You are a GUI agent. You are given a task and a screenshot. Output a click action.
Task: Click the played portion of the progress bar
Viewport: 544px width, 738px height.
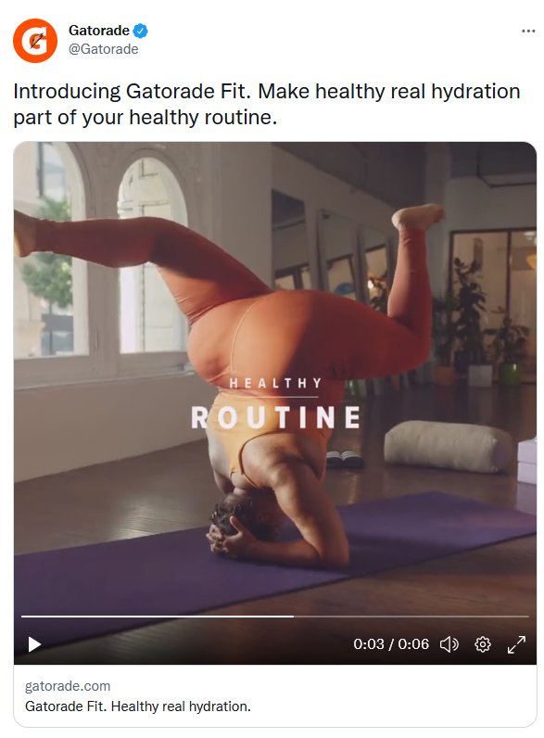click(158, 617)
